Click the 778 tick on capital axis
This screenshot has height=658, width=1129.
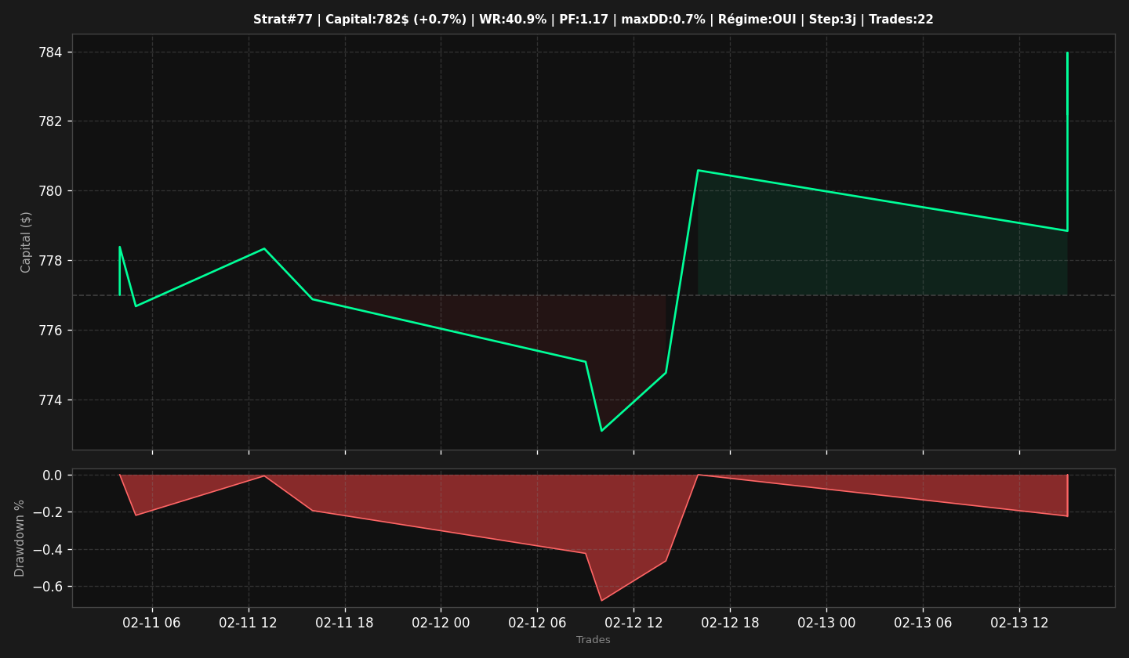(x=52, y=261)
